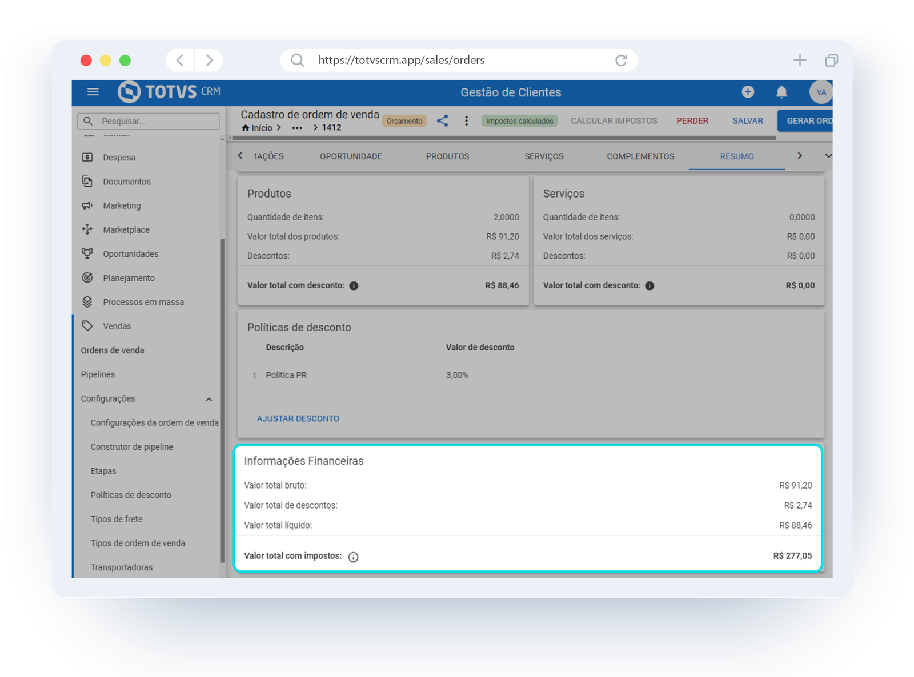
Task: Open the three-dot more options menu
Action: (466, 120)
